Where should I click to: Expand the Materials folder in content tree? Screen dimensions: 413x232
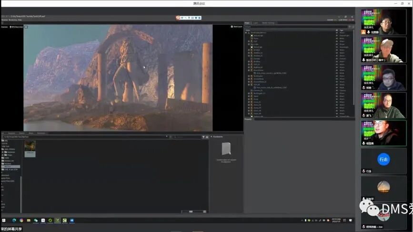(3, 152)
